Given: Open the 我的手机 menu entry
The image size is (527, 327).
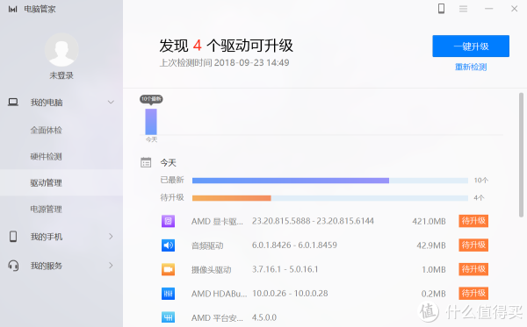Looking at the screenshot, I should (47, 237).
